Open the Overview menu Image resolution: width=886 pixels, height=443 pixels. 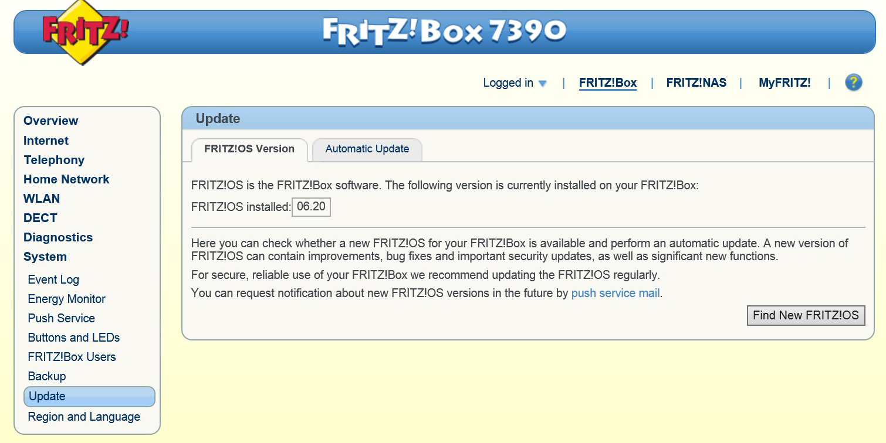tap(50, 121)
